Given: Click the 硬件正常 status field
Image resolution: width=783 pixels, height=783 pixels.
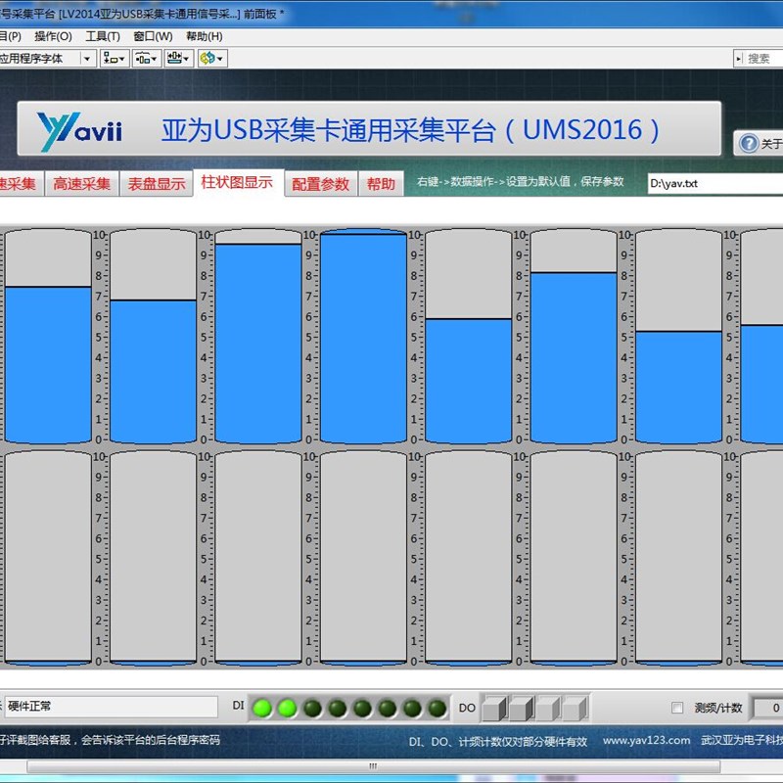Looking at the screenshot, I should [x=112, y=706].
